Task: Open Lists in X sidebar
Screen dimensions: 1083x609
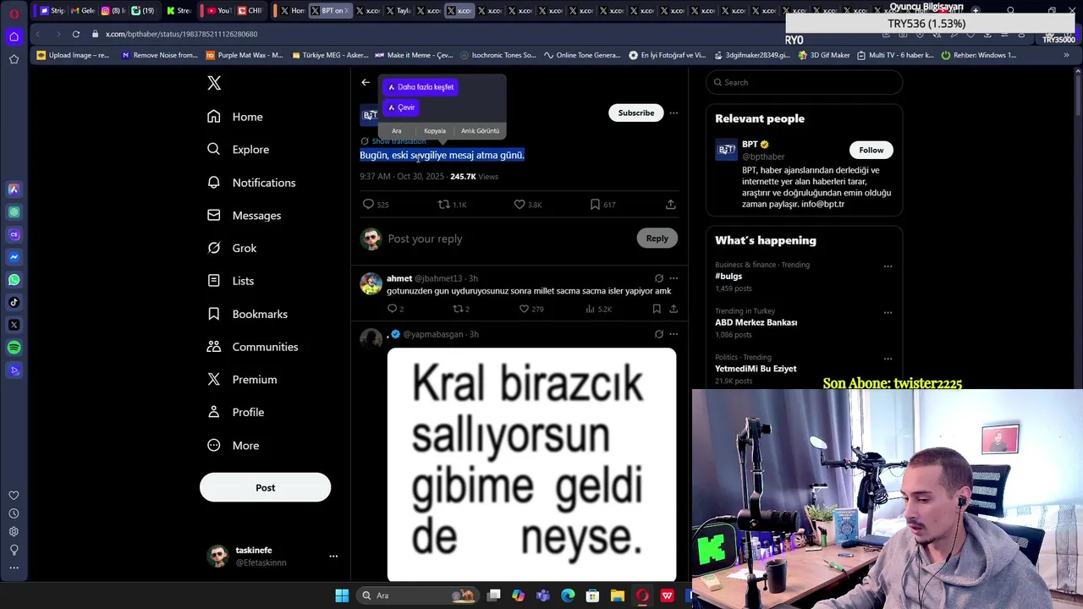Action: [x=230, y=281]
